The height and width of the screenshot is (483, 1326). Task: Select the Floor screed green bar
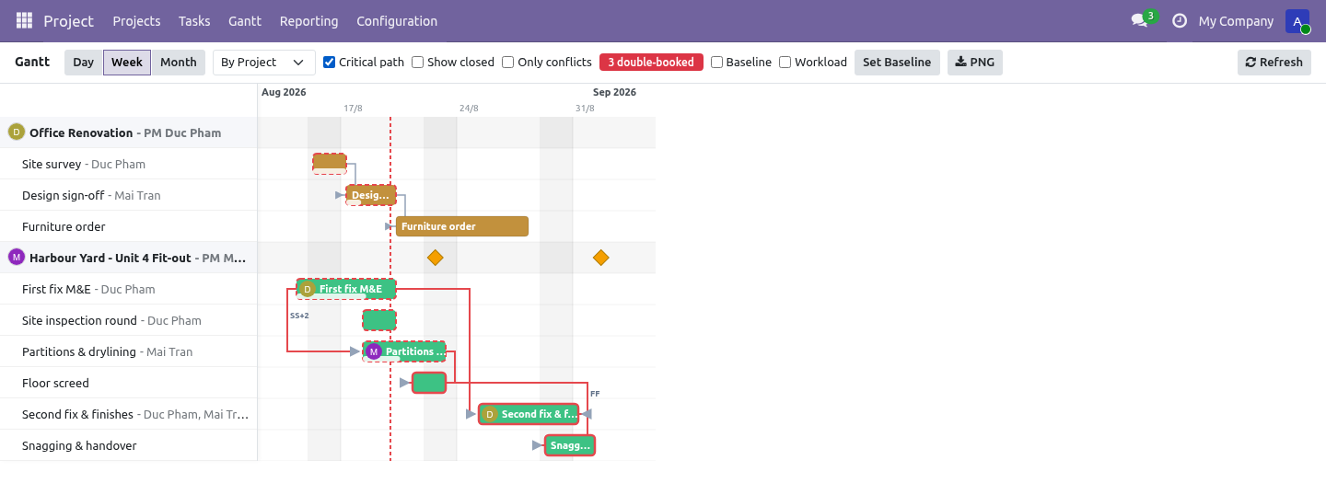[x=429, y=383]
